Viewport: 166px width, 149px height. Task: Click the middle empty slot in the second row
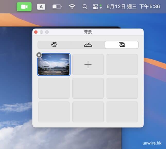[88, 88]
